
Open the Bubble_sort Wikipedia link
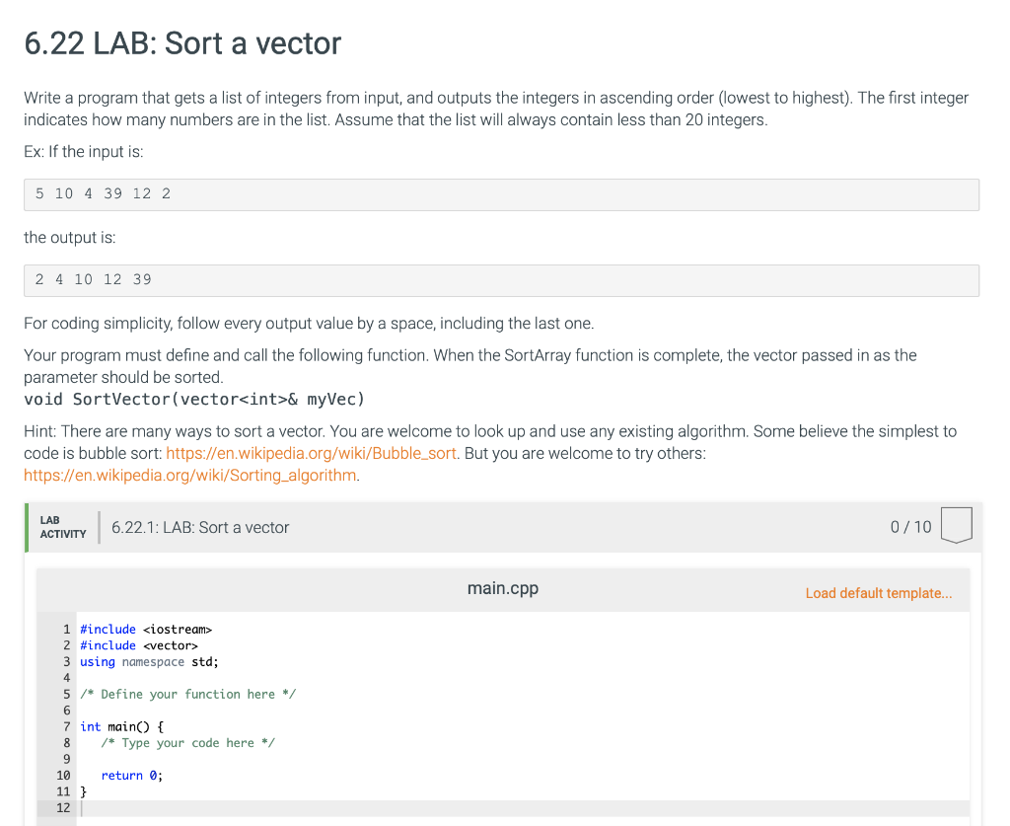point(311,454)
